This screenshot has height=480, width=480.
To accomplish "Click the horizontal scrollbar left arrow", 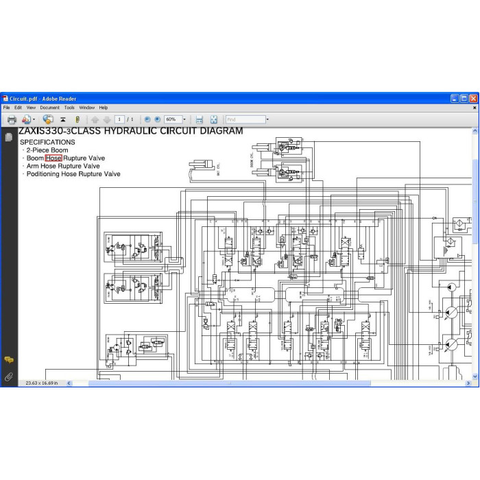I will (69, 383).
